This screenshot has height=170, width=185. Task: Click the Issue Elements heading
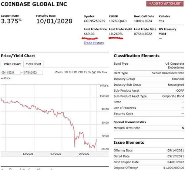pyautogui.click(x=129, y=143)
